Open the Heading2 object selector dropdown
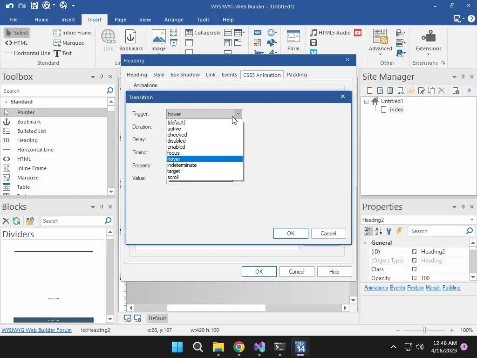 click(472, 220)
